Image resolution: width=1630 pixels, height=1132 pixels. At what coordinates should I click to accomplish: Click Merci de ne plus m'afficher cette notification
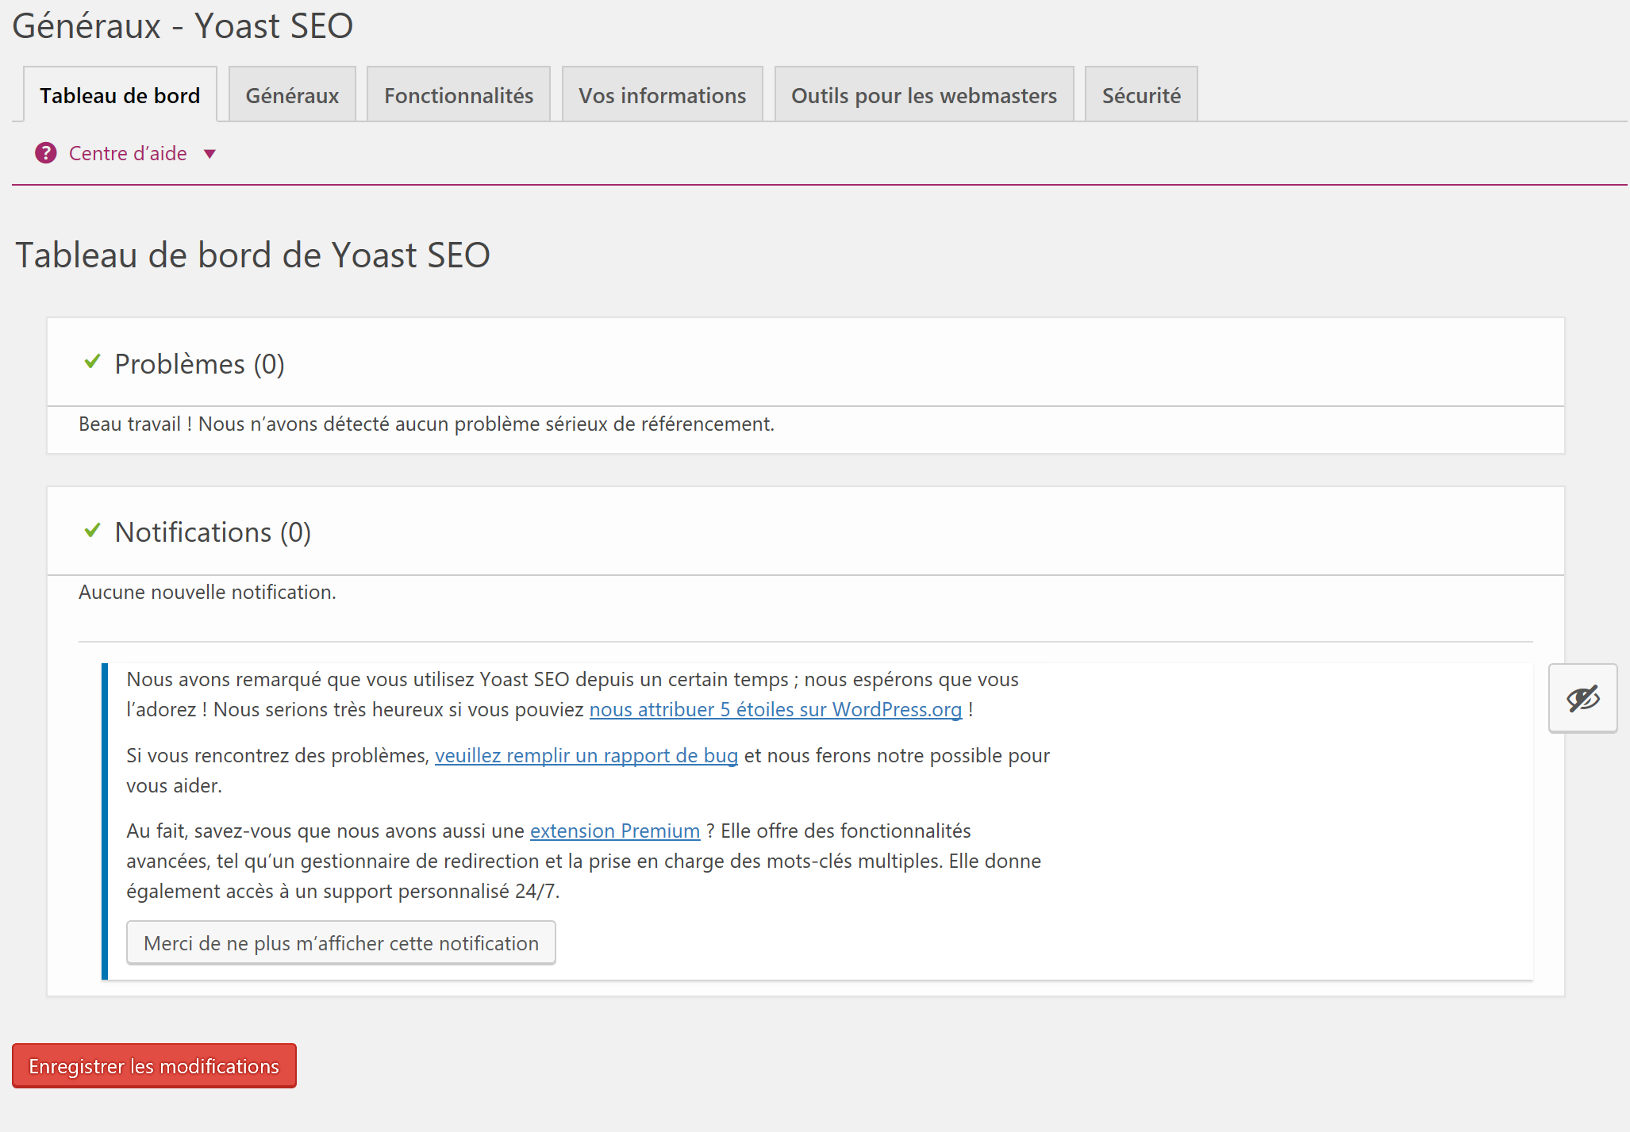point(341,943)
